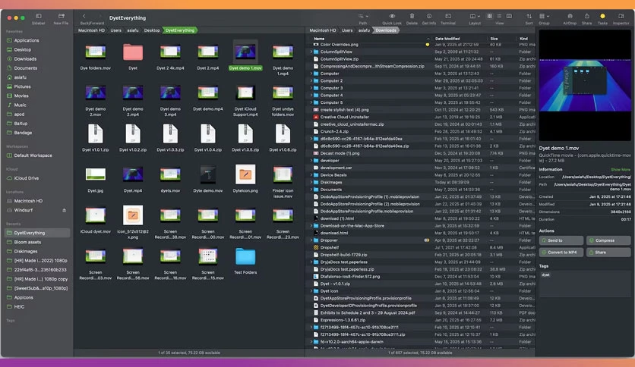The width and height of the screenshot is (635, 367).
Task: Open the Group dropdown menu
Action: (x=544, y=16)
